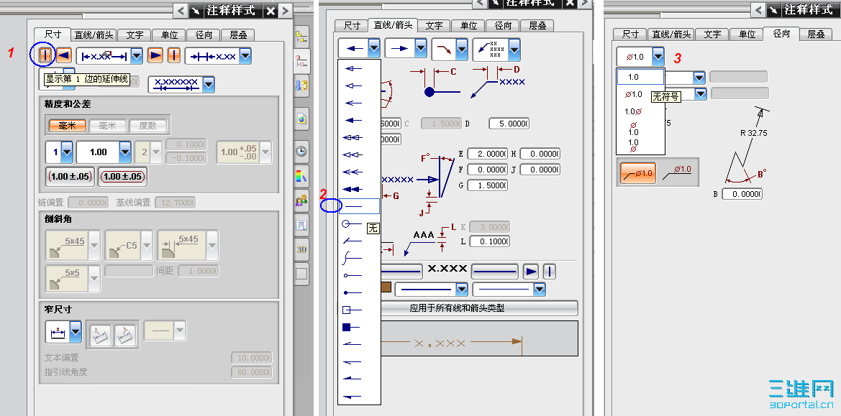841x416 pixels.
Task: Open reuse library sidebar icon
Action: (301, 87)
